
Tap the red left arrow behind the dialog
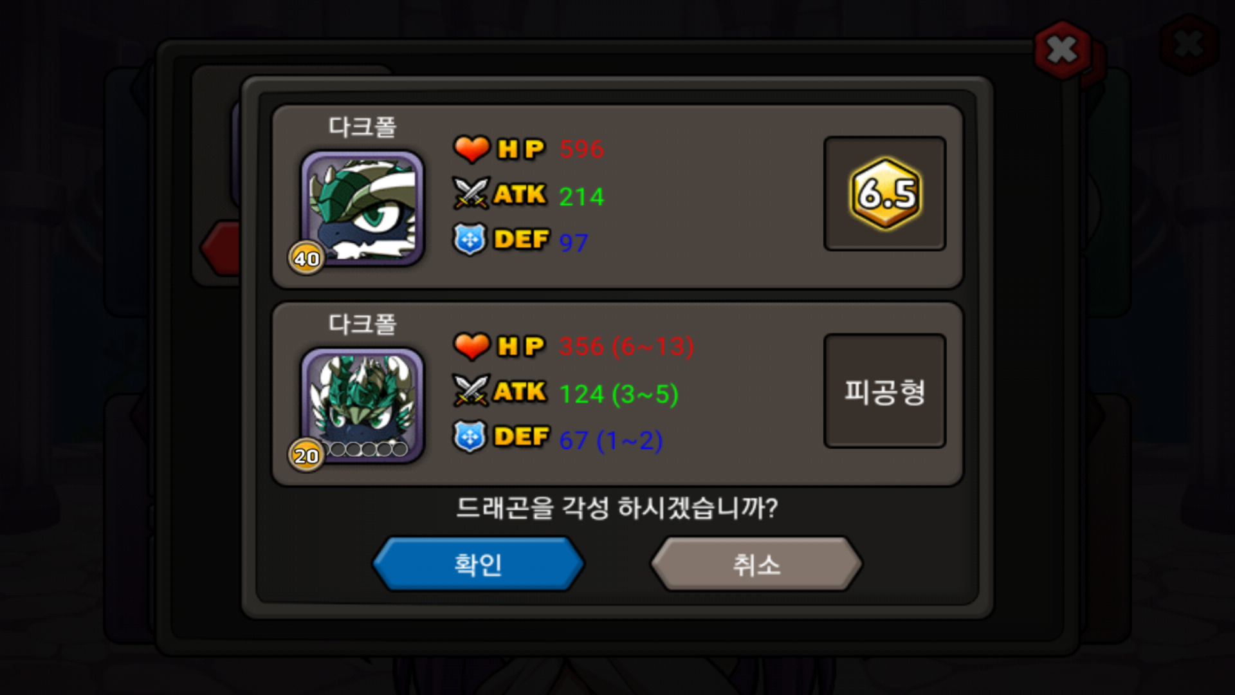pos(220,248)
